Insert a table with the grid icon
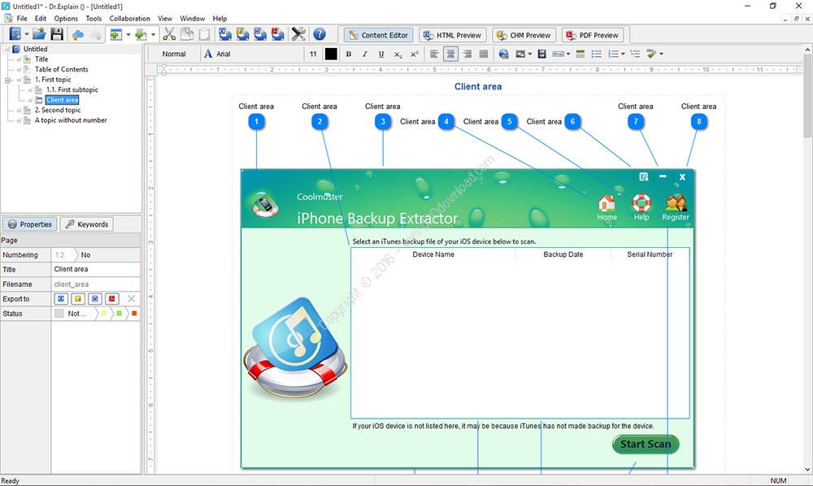 [x=580, y=54]
